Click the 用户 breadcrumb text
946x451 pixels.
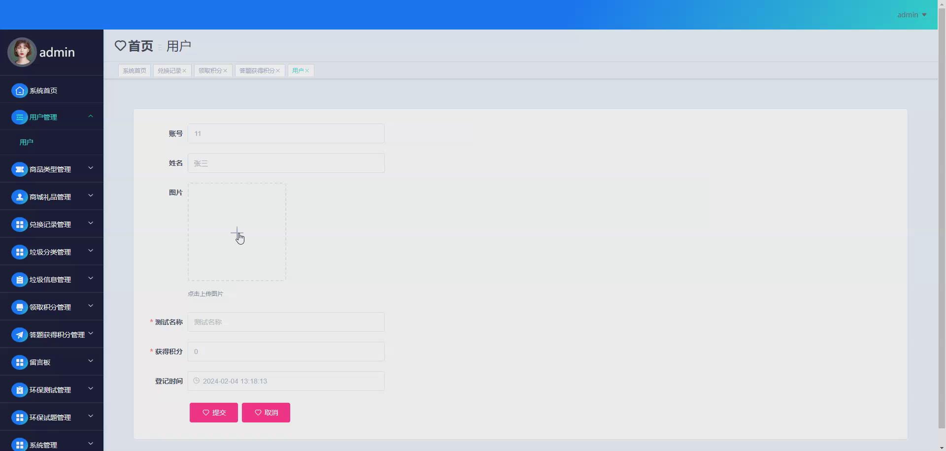pyautogui.click(x=179, y=46)
